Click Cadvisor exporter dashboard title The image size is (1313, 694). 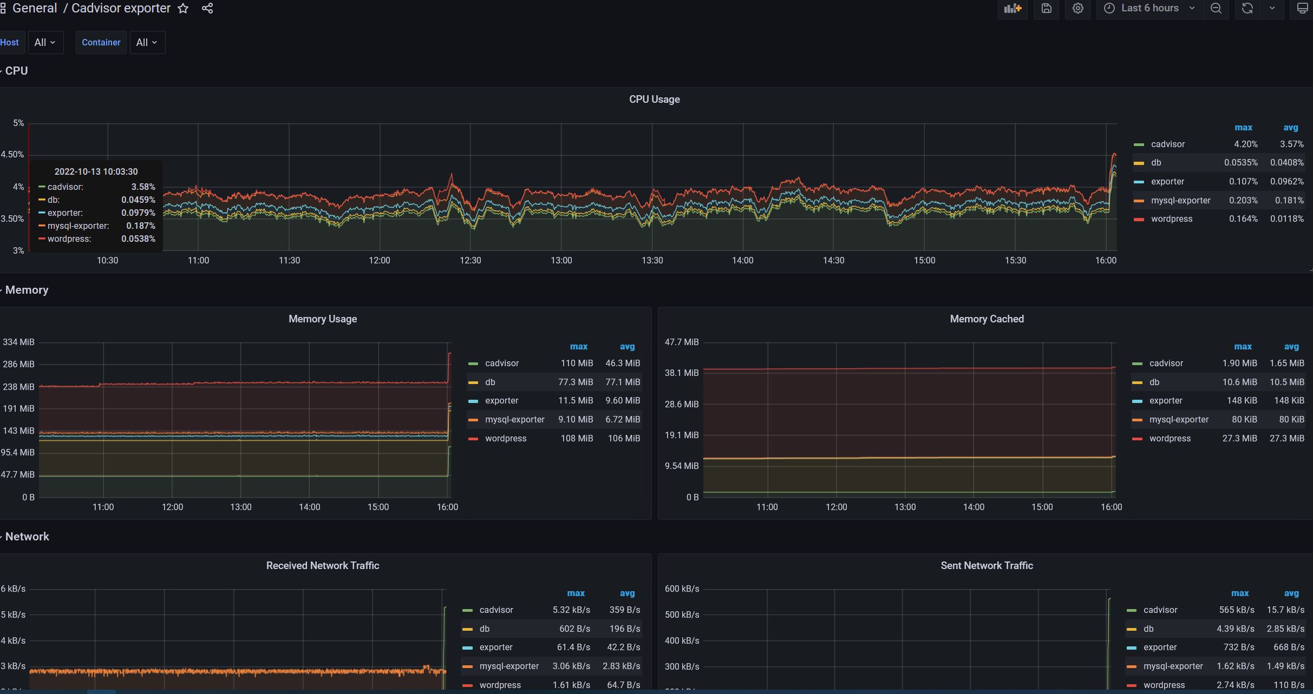121,8
